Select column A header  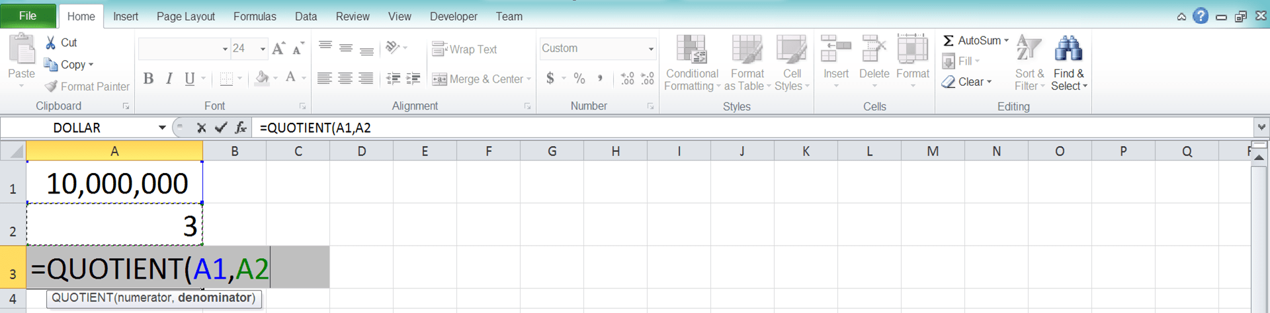[114, 151]
